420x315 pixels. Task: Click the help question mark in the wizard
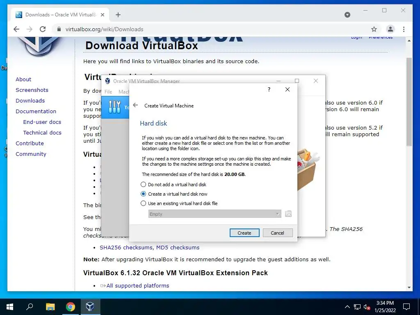(x=269, y=89)
